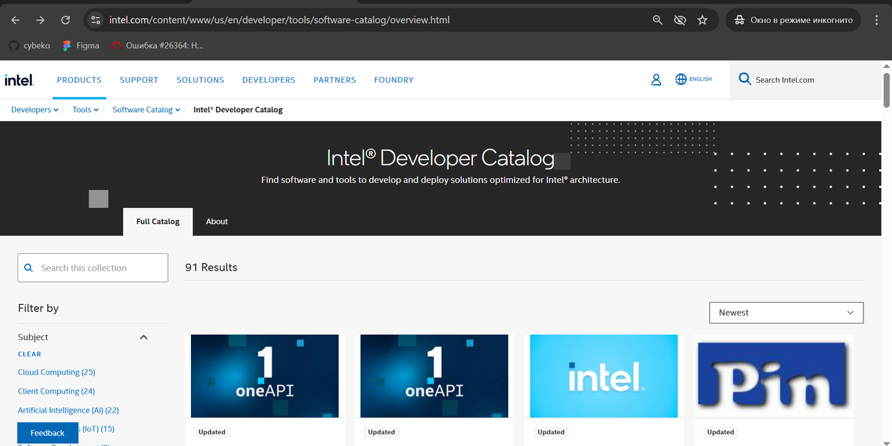892x446 pixels.
Task: Open Chrome three-dot menu
Action: [x=877, y=20]
